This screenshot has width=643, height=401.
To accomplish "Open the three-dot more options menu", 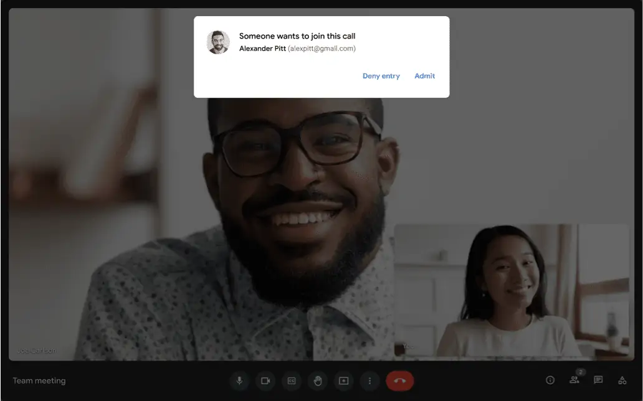I will pos(369,380).
